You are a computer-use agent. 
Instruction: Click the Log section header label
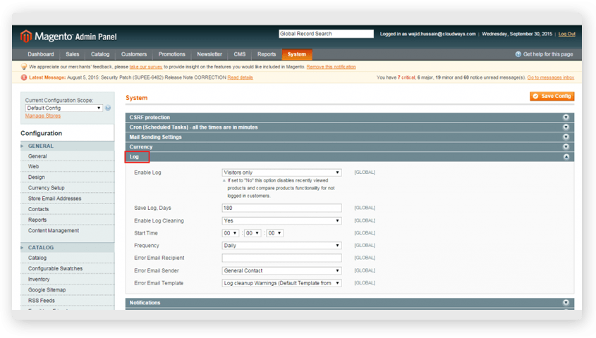point(134,156)
